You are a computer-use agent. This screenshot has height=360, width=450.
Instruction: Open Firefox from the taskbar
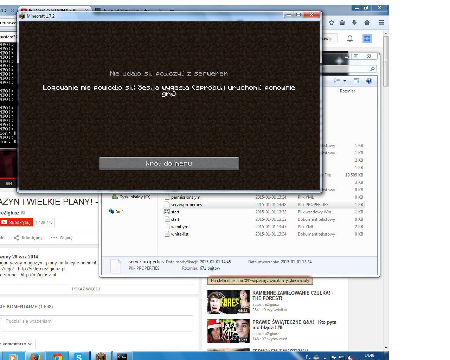(x=35, y=356)
